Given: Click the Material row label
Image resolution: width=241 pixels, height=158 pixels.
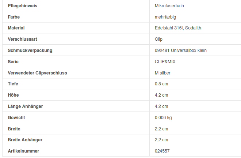Looking at the screenshot, I should (16, 28).
